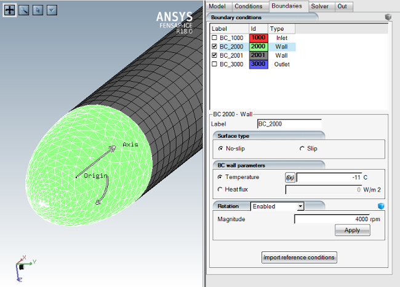
Task: Uncheck the BC_2001 wall checkbox
Action: 215,55
